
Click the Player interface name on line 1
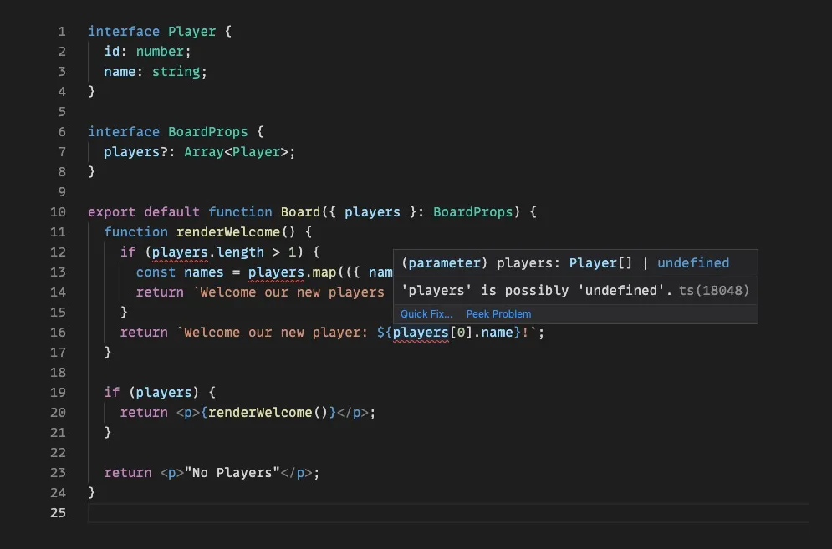click(191, 31)
